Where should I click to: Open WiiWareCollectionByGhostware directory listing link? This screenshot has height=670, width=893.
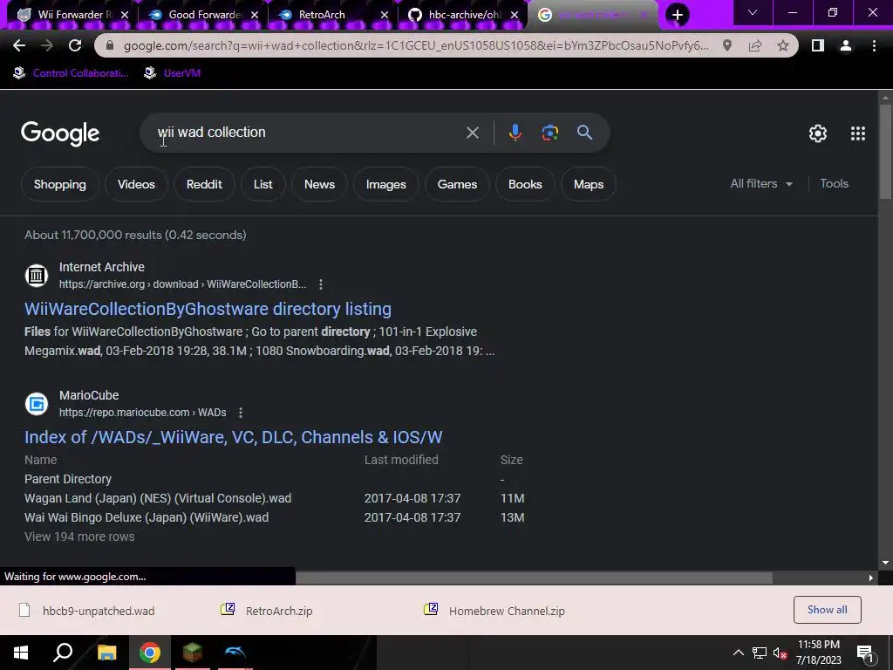pos(208,309)
